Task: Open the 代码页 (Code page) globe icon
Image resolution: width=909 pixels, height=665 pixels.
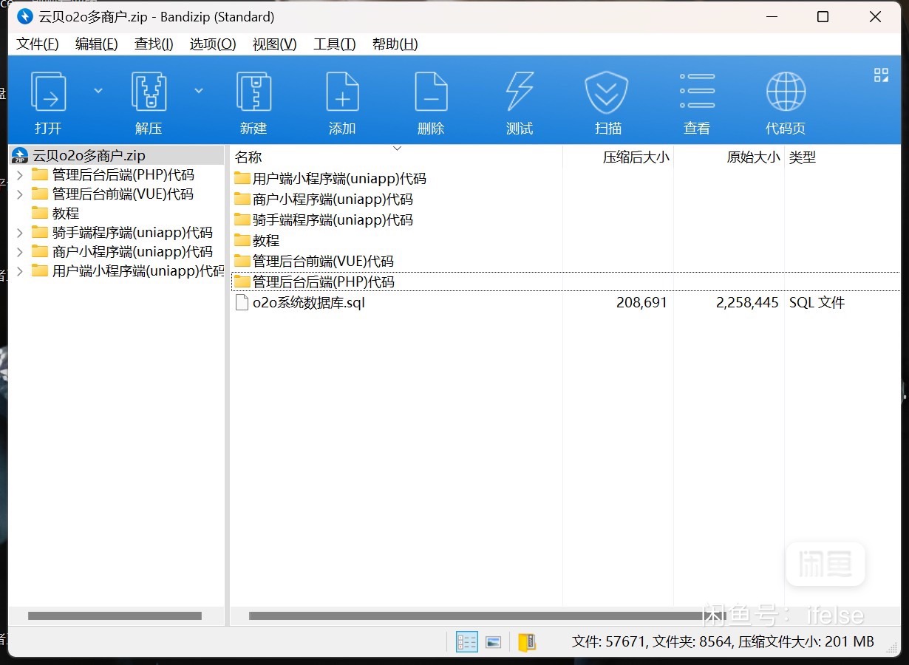Action: tap(786, 92)
